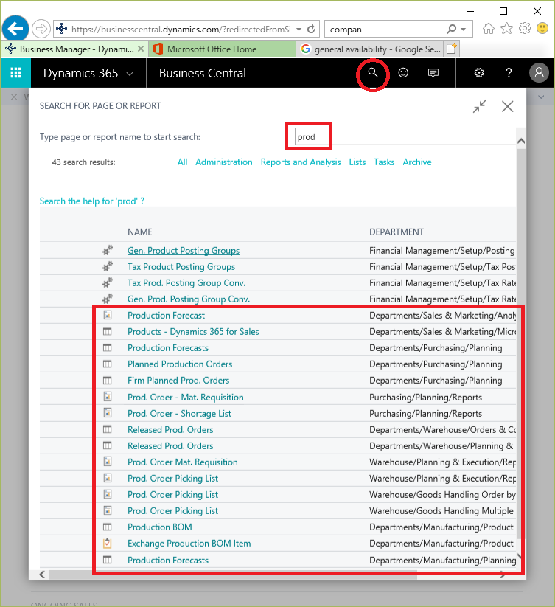Image resolution: width=555 pixels, height=607 pixels.
Task: Close the Search for Page or Report dialog
Action: 507,106
